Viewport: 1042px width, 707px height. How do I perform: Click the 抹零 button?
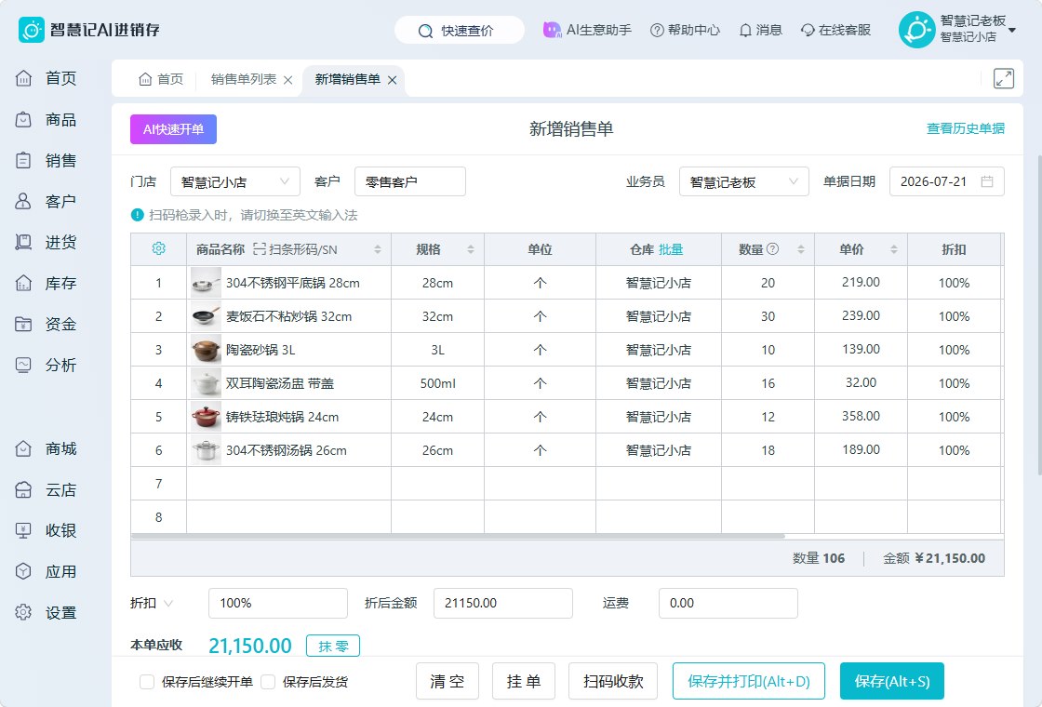tap(333, 646)
